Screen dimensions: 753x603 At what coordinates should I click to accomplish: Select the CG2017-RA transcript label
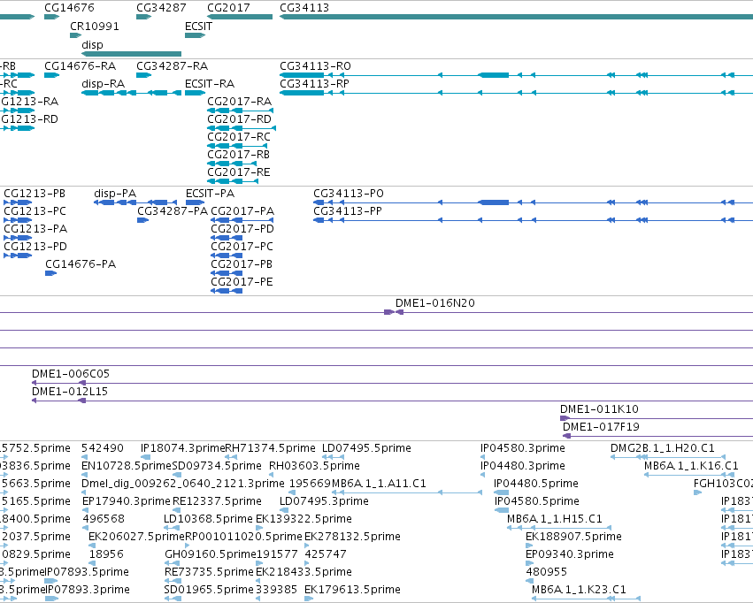(240, 101)
